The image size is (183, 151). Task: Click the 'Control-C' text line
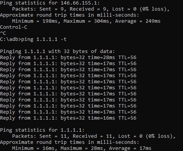pos(14,27)
